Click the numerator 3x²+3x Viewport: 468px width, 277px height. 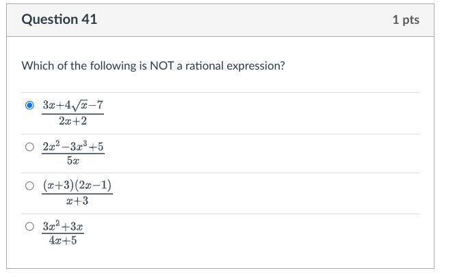pos(63,226)
